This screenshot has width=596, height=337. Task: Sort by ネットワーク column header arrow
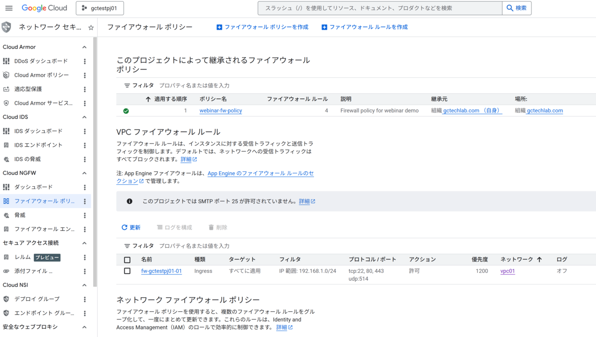[x=539, y=260]
